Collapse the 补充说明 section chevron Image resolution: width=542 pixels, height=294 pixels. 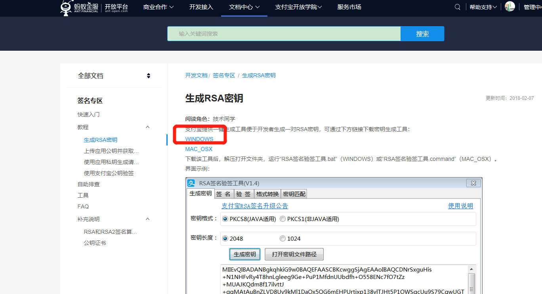(148, 219)
